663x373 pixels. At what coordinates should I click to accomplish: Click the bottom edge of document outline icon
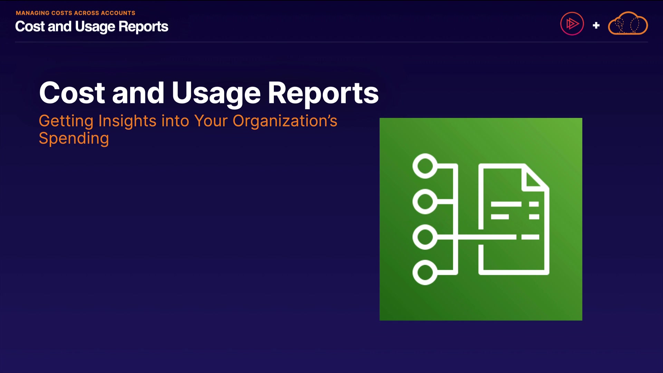[513, 272]
